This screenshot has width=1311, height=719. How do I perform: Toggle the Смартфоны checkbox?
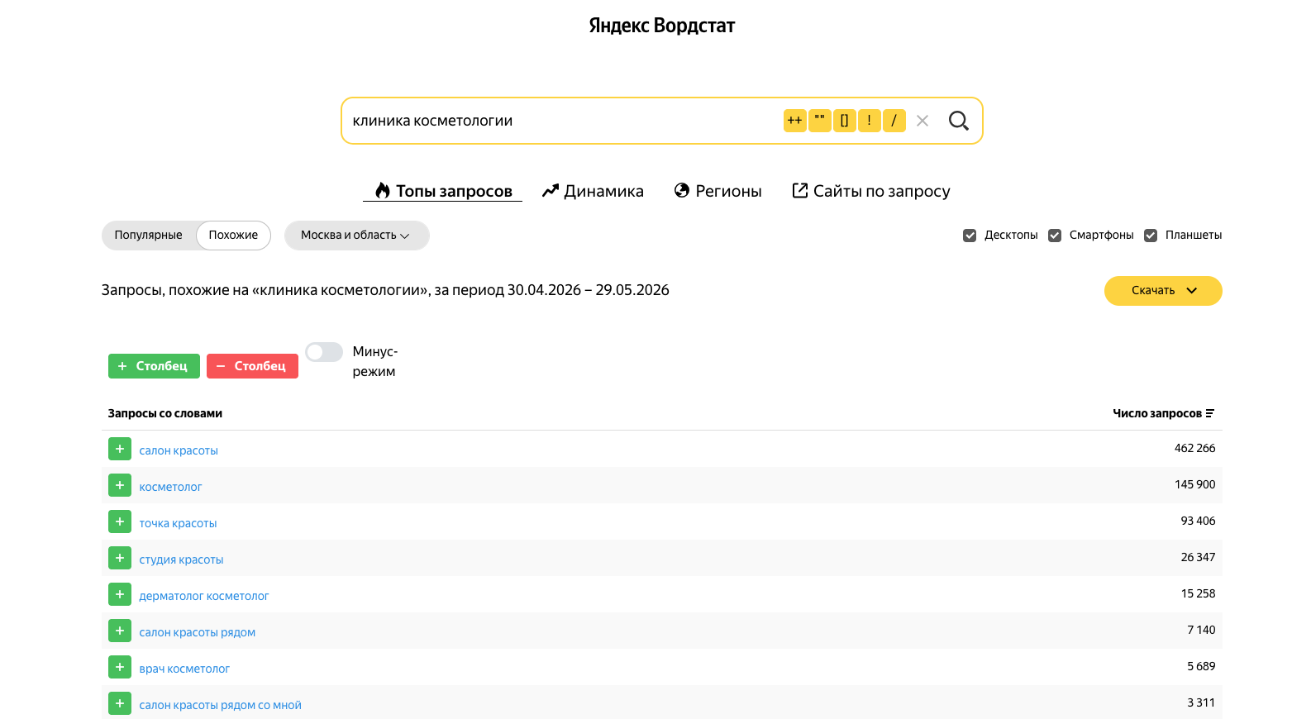(1055, 236)
